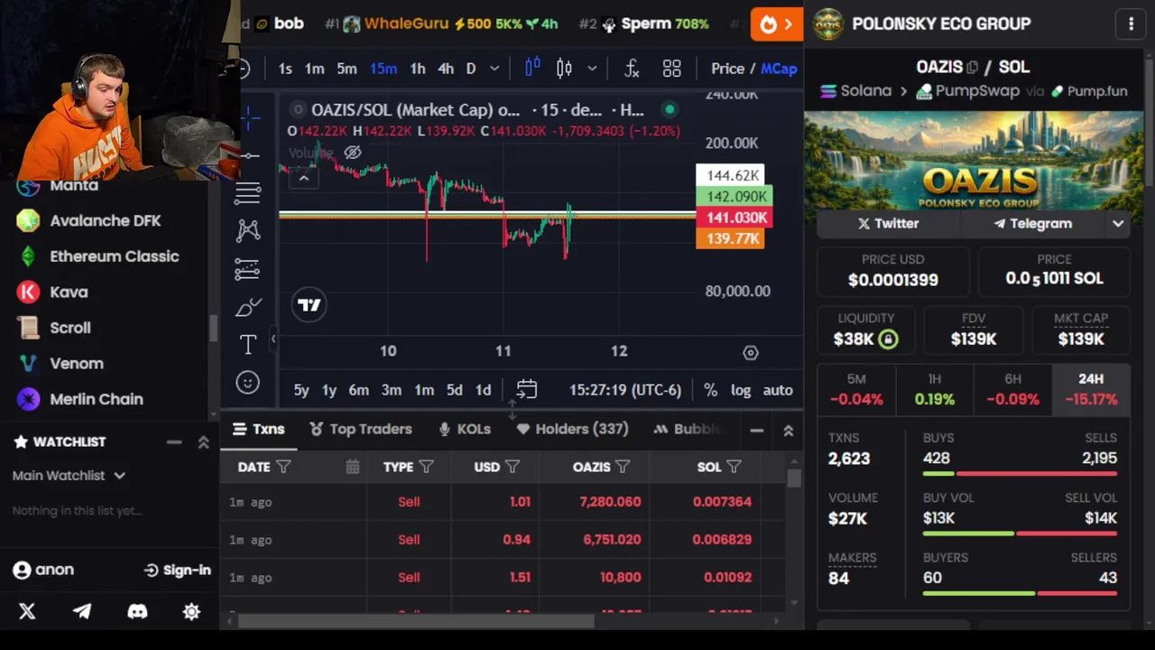Click the TradingView logo on chart
Viewport: 1155px width, 650px height.
tap(310, 305)
